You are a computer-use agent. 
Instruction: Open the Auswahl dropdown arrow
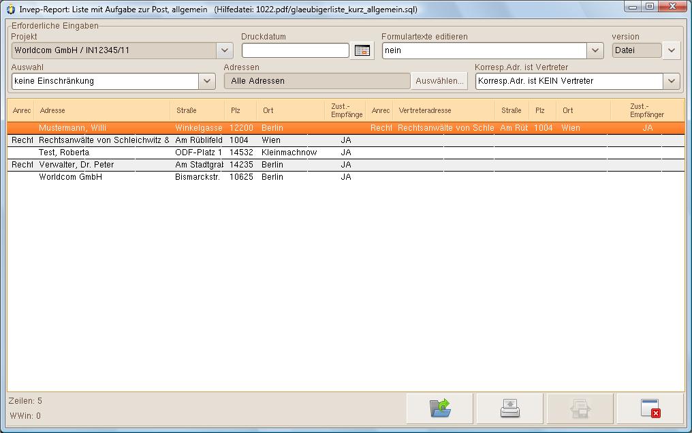206,81
